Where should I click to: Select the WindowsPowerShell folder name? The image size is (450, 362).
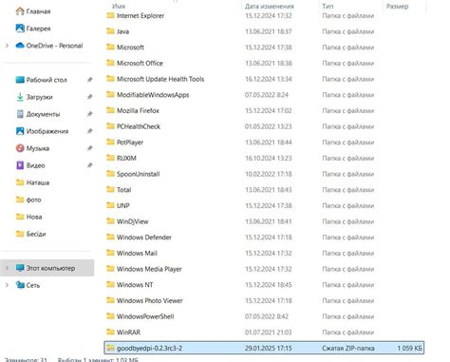click(145, 316)
